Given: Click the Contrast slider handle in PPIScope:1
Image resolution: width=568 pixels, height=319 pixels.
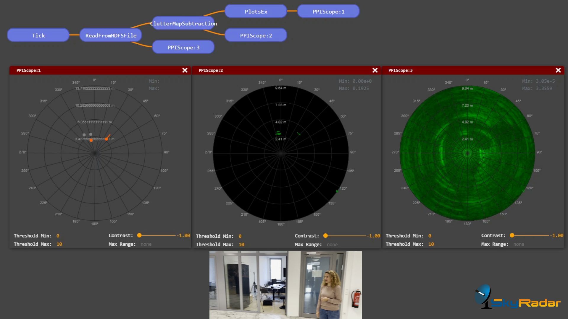Looking at the screenshot, I should tap(139, 235).
